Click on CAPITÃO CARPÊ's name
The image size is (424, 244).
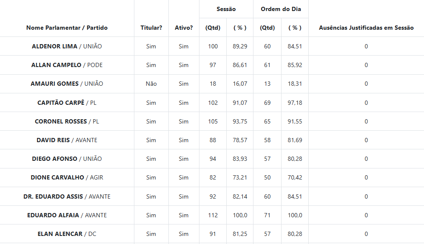61,103
